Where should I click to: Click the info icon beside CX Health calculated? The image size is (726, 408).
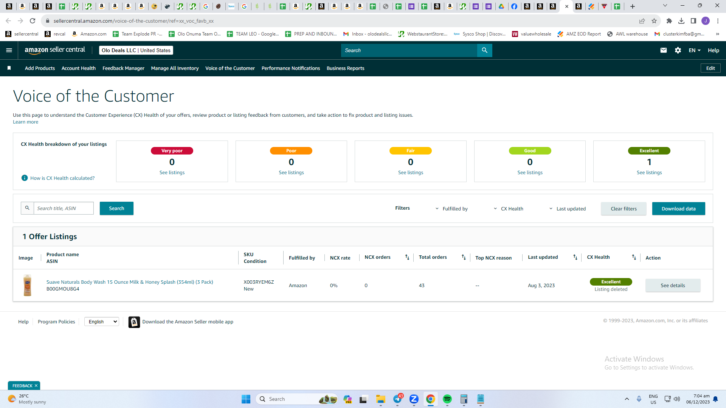25,178
